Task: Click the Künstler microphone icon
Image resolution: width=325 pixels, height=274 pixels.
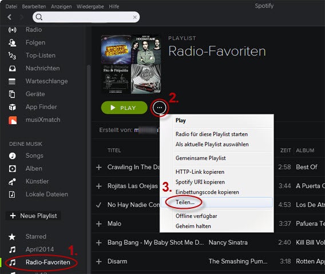Action: tap(12, 181)
